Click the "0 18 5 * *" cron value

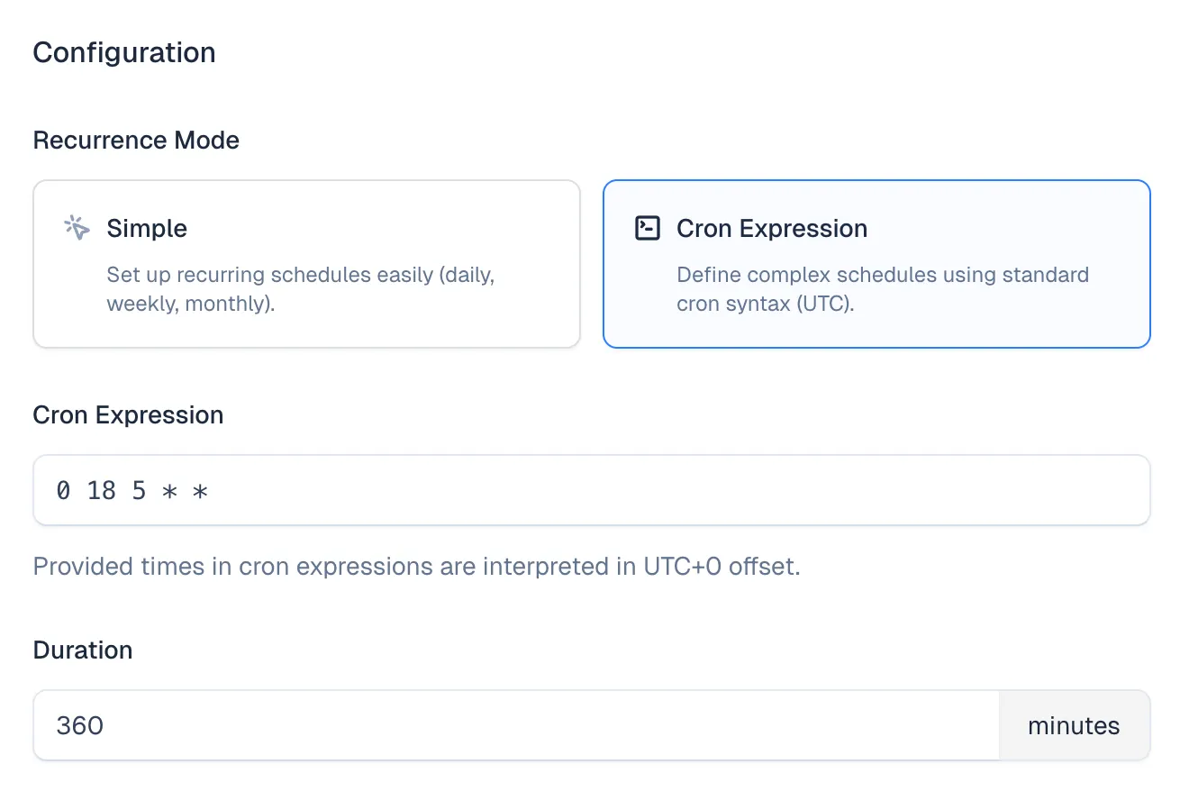(132, 491)
